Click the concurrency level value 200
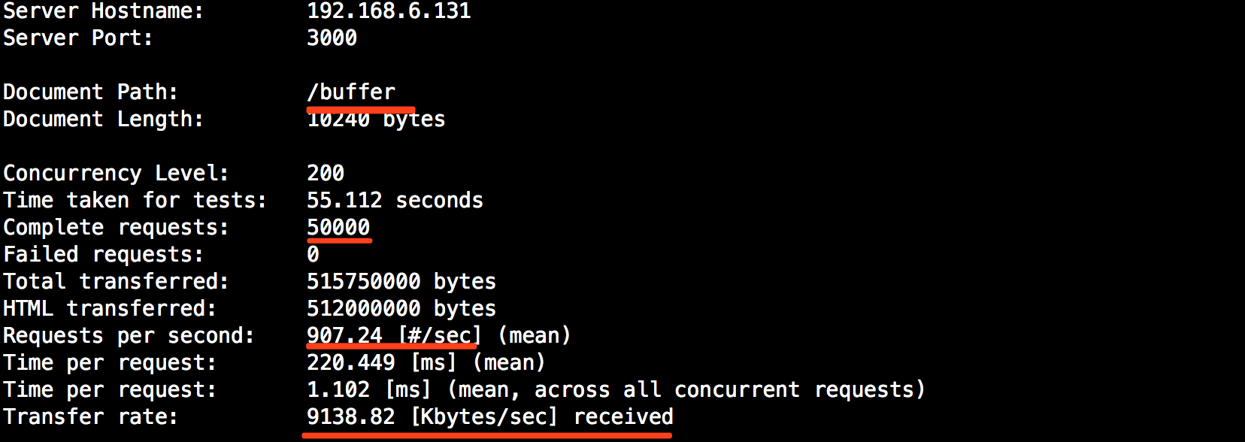This screenshot has height=442, width=1245. pyautogui.click(x=326, y=174)
